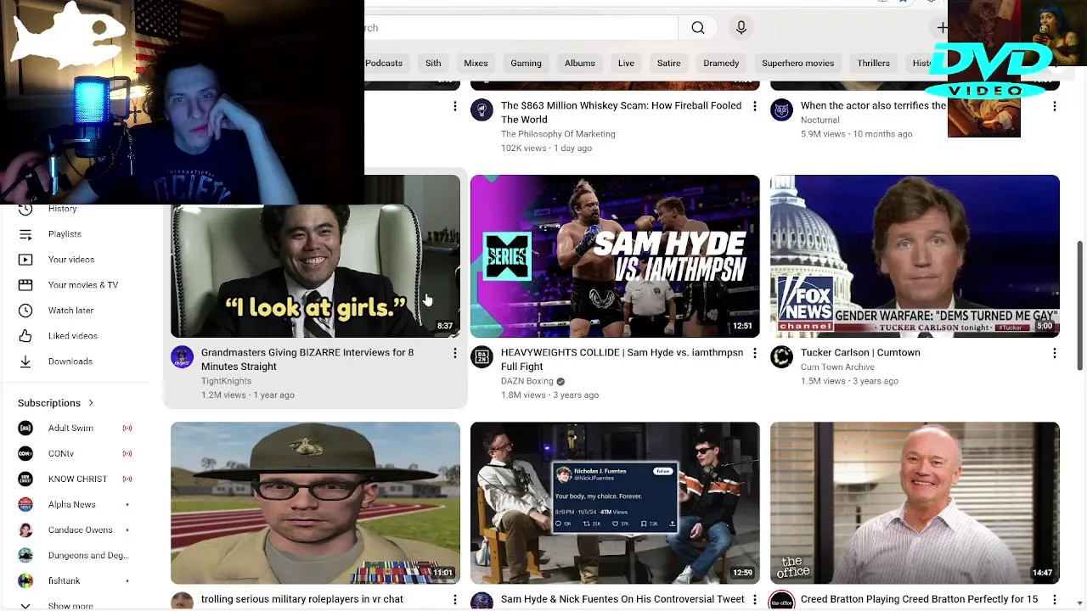
Task: Play The Office Creed Bratton thumbnail
Action: click(x=915, y=502)
